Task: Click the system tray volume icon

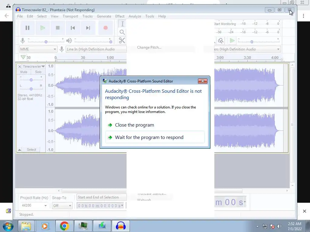Action: tap(279, 226)
